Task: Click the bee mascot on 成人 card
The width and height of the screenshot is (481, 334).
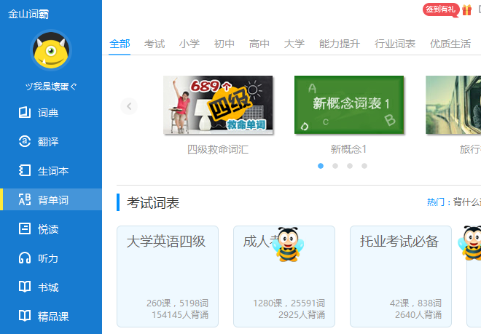Action: coord(288,244)
